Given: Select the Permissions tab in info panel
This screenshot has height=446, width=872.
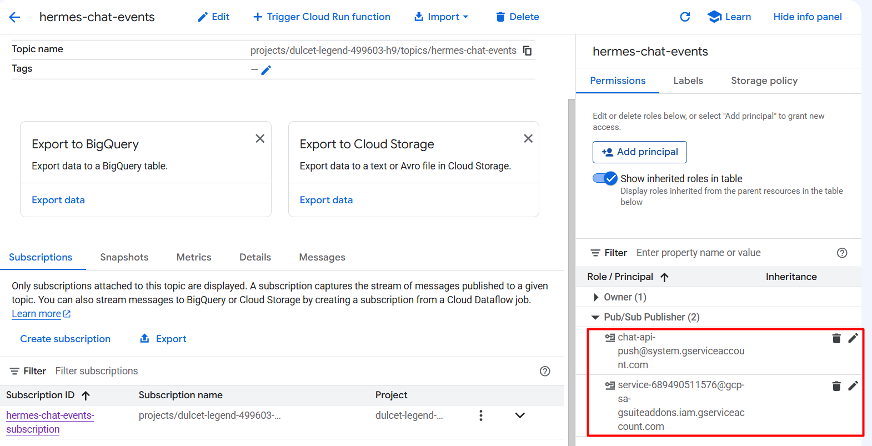Looking at the screenshot, I should pos(618,81).
